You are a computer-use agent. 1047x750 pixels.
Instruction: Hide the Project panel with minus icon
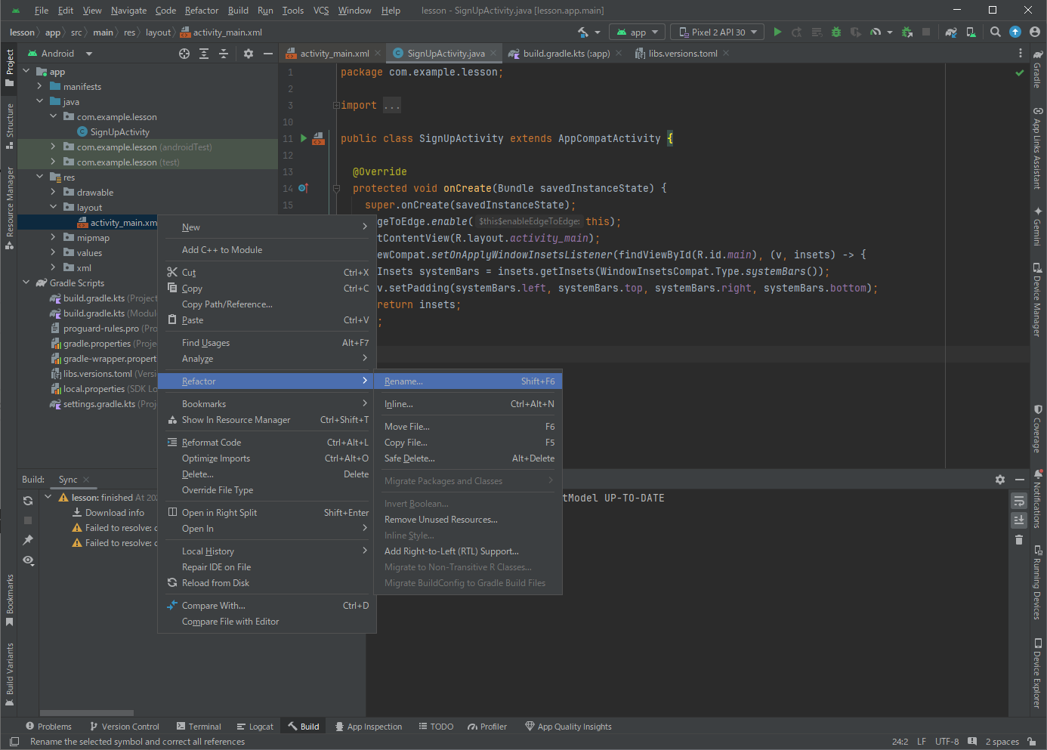[267, 54]
